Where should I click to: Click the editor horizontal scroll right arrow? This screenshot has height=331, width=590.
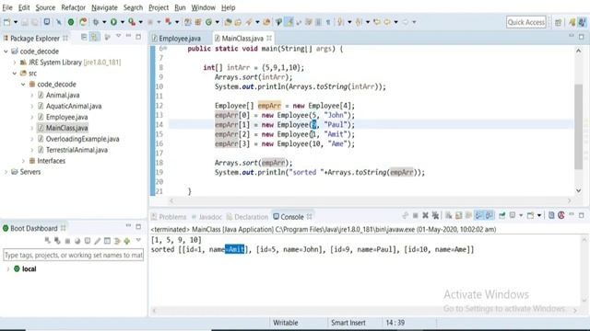point(570,200)
